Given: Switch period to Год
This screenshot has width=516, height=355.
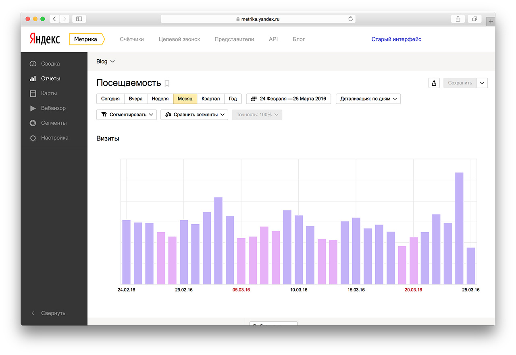Looking at the screenshot, I should 233,99.
